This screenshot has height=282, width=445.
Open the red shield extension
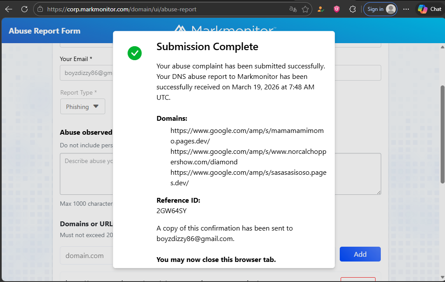pos(337,9)
